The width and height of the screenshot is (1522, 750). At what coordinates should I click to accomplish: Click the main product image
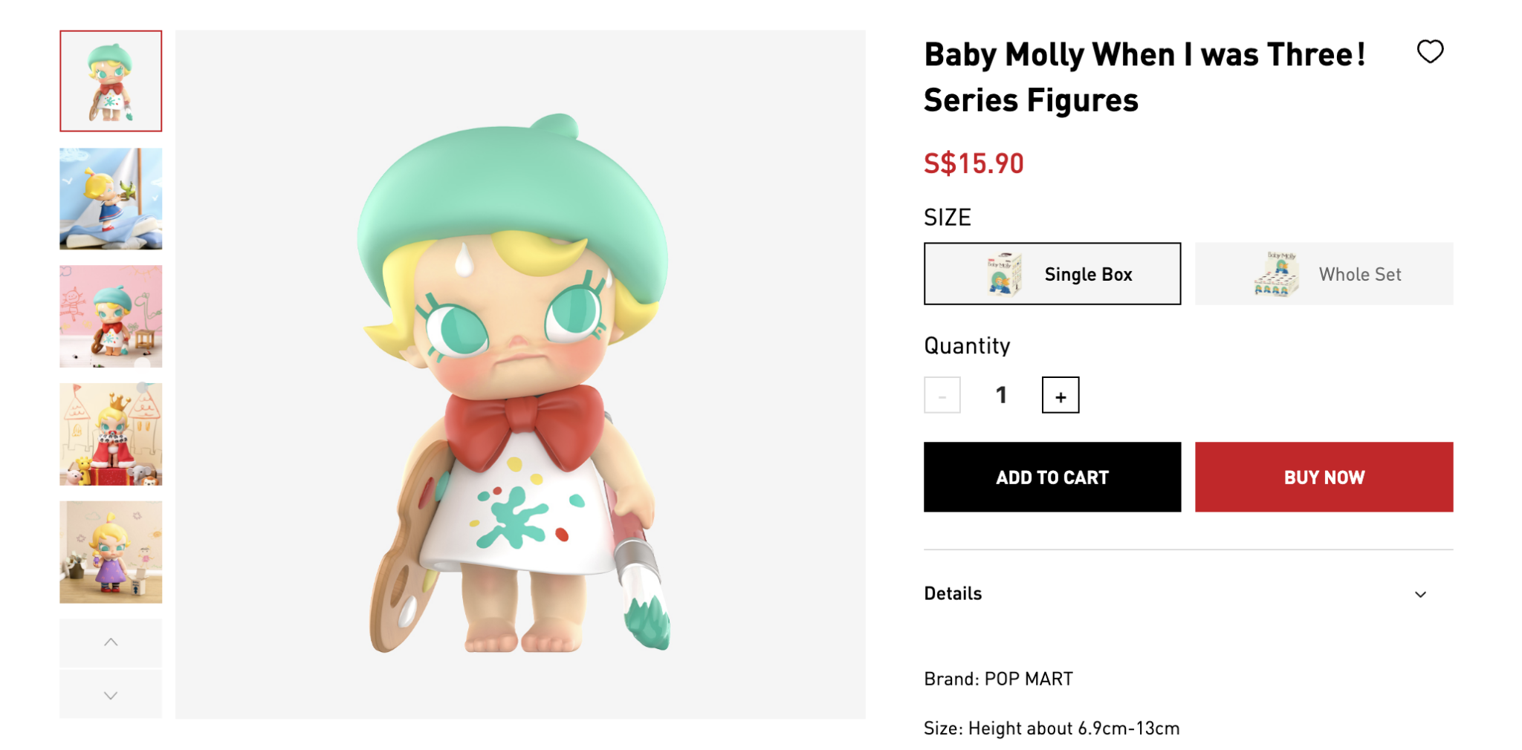coord(520,374)
